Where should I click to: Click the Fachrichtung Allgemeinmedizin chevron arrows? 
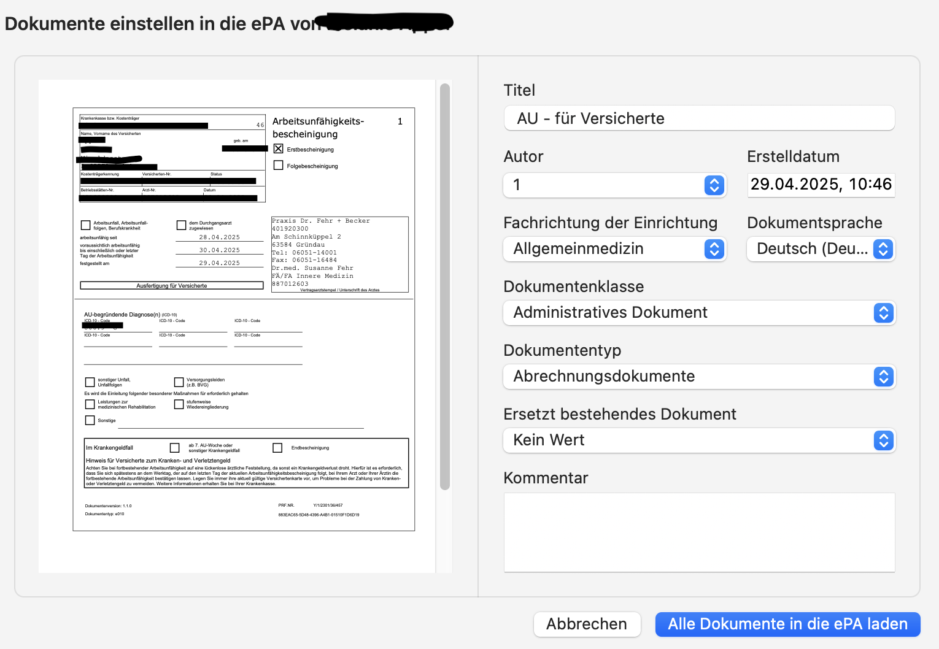(714, 249)
